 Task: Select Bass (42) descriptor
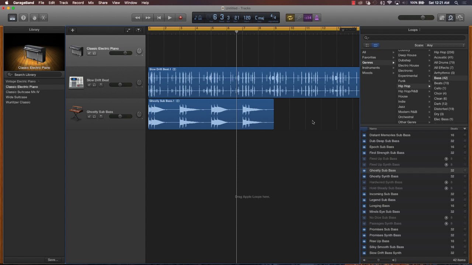click(x=441, y=78)
